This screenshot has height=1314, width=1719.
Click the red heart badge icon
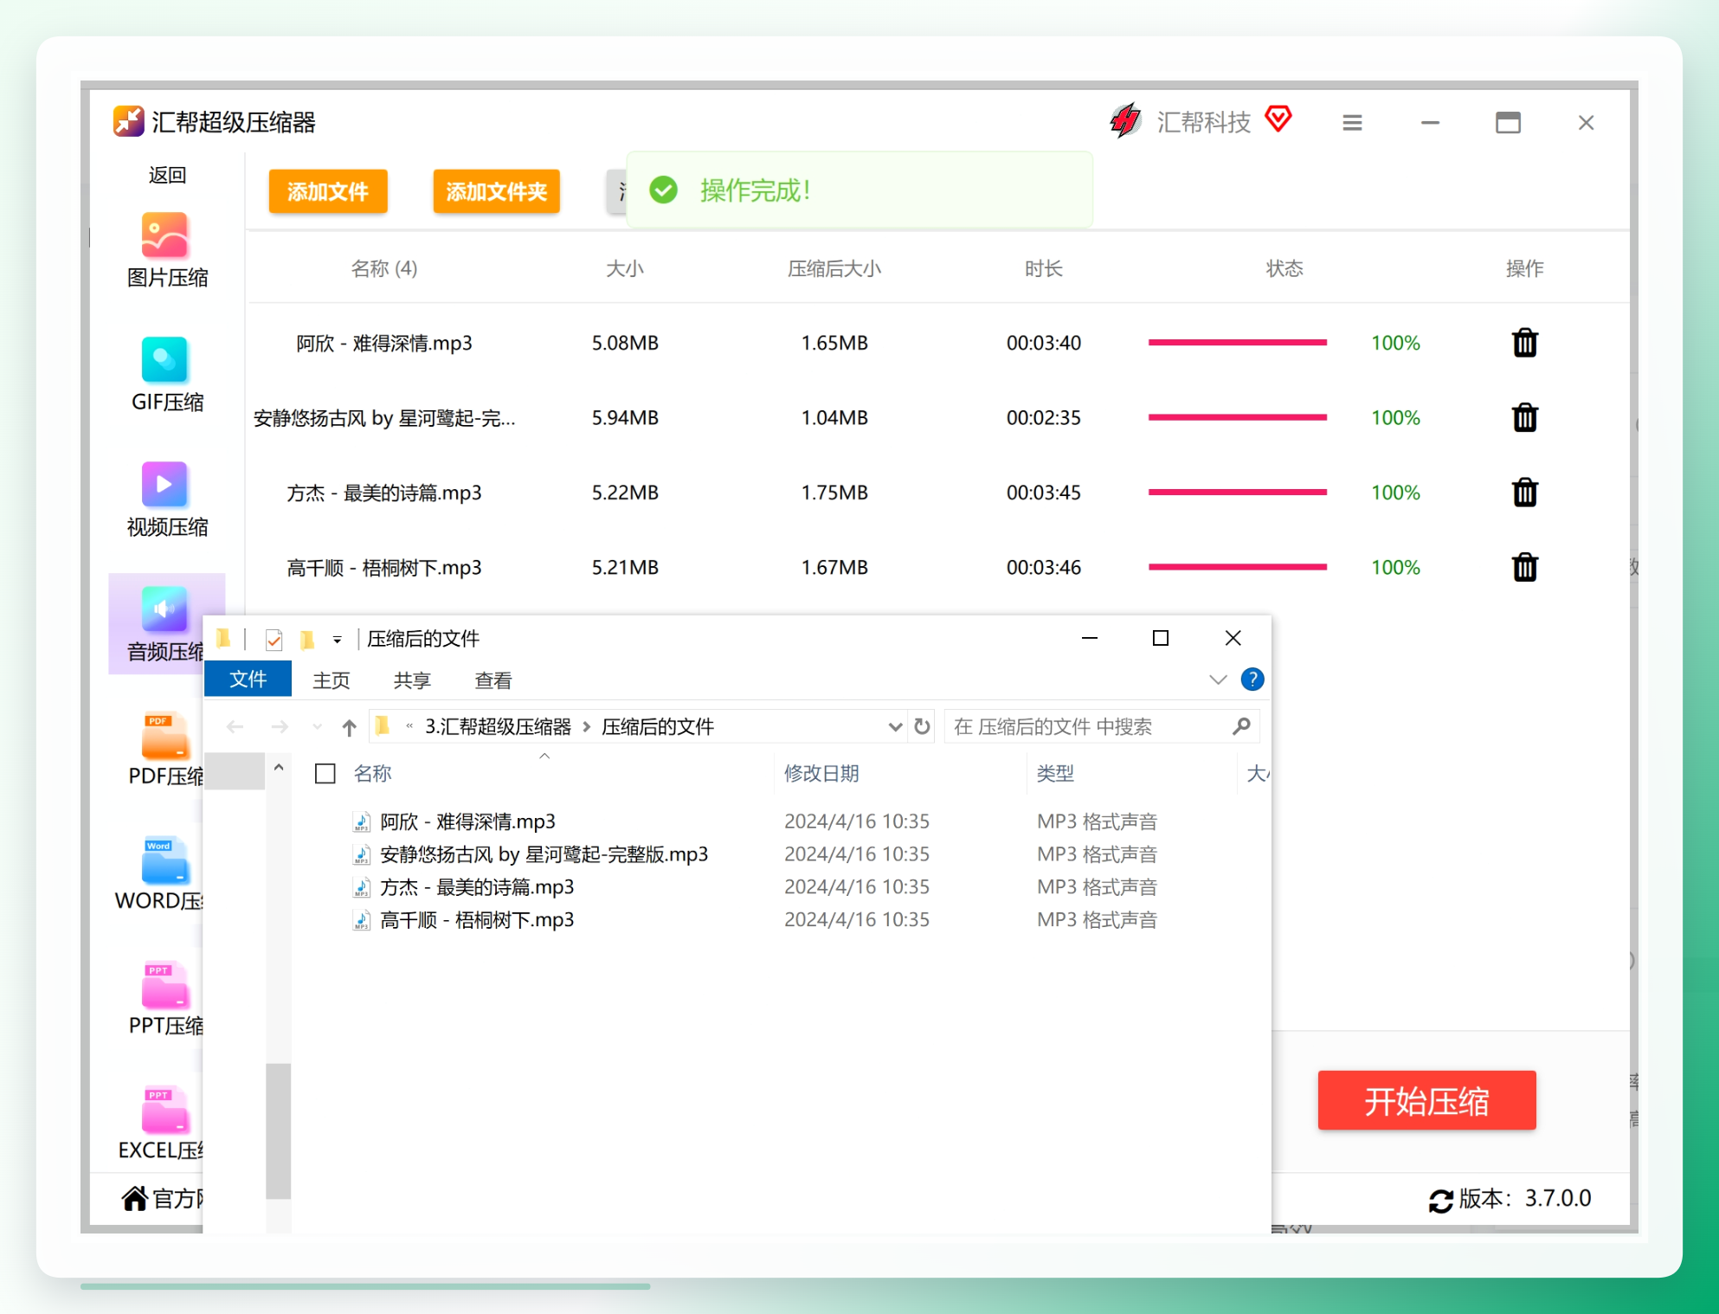pos(1278,119)
